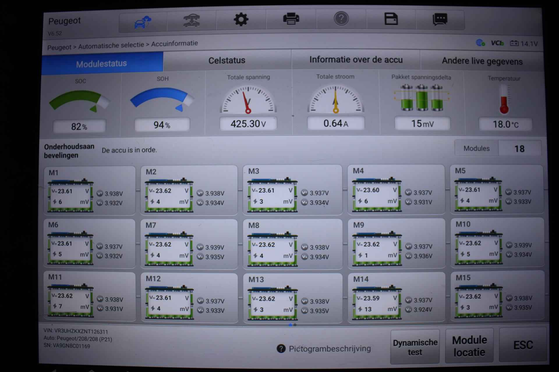
Task: Select the Modulestatus tab
Action: (x=102, y=64)
